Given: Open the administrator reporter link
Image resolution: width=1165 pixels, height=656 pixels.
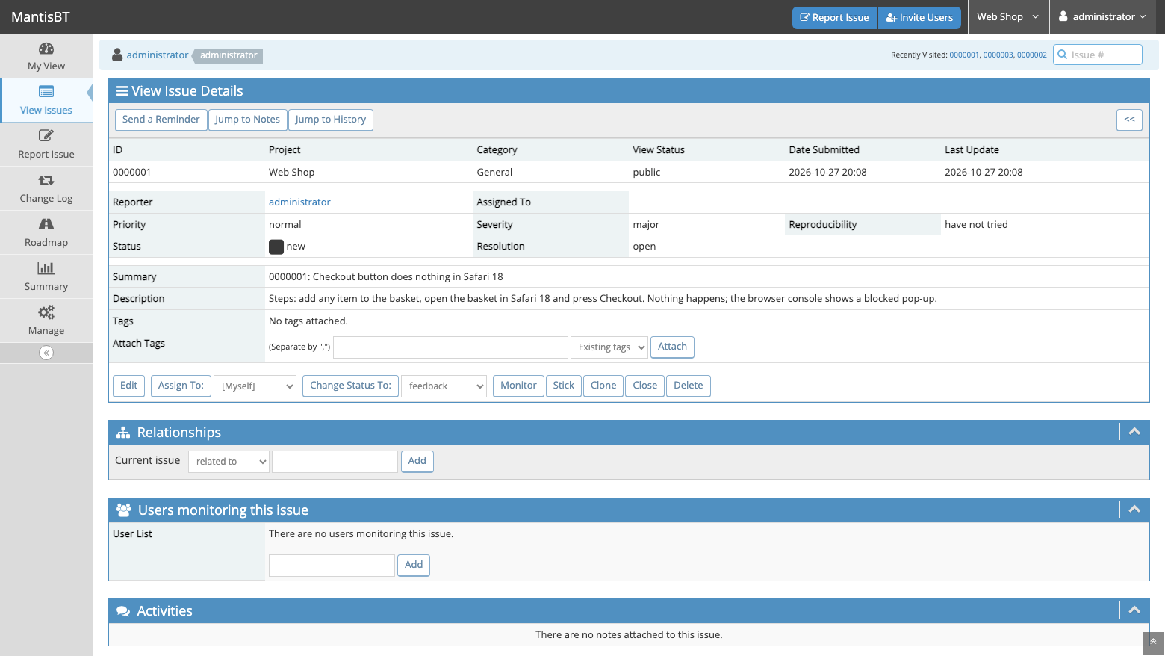Looking at the screenshot, I should [x=299, y=202].
